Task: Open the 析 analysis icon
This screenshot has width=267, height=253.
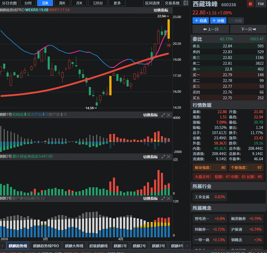Action: click(250, 4)
